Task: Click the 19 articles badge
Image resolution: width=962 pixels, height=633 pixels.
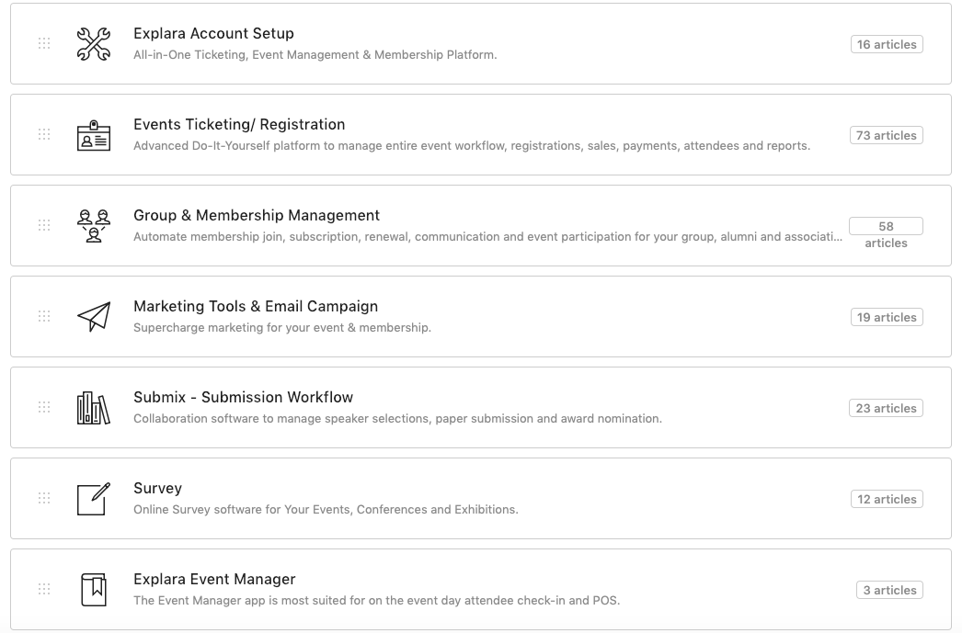Action: pyautogui.click(x=887, y=318)
